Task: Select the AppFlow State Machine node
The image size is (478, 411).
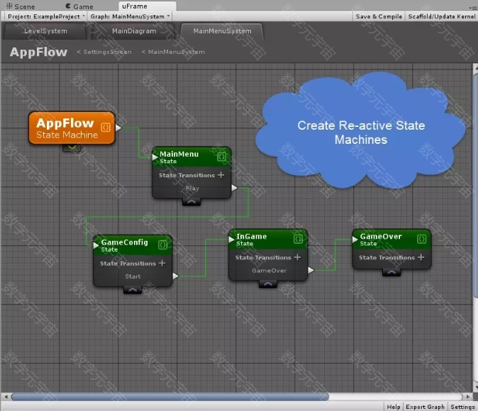Action: point(72,128)
